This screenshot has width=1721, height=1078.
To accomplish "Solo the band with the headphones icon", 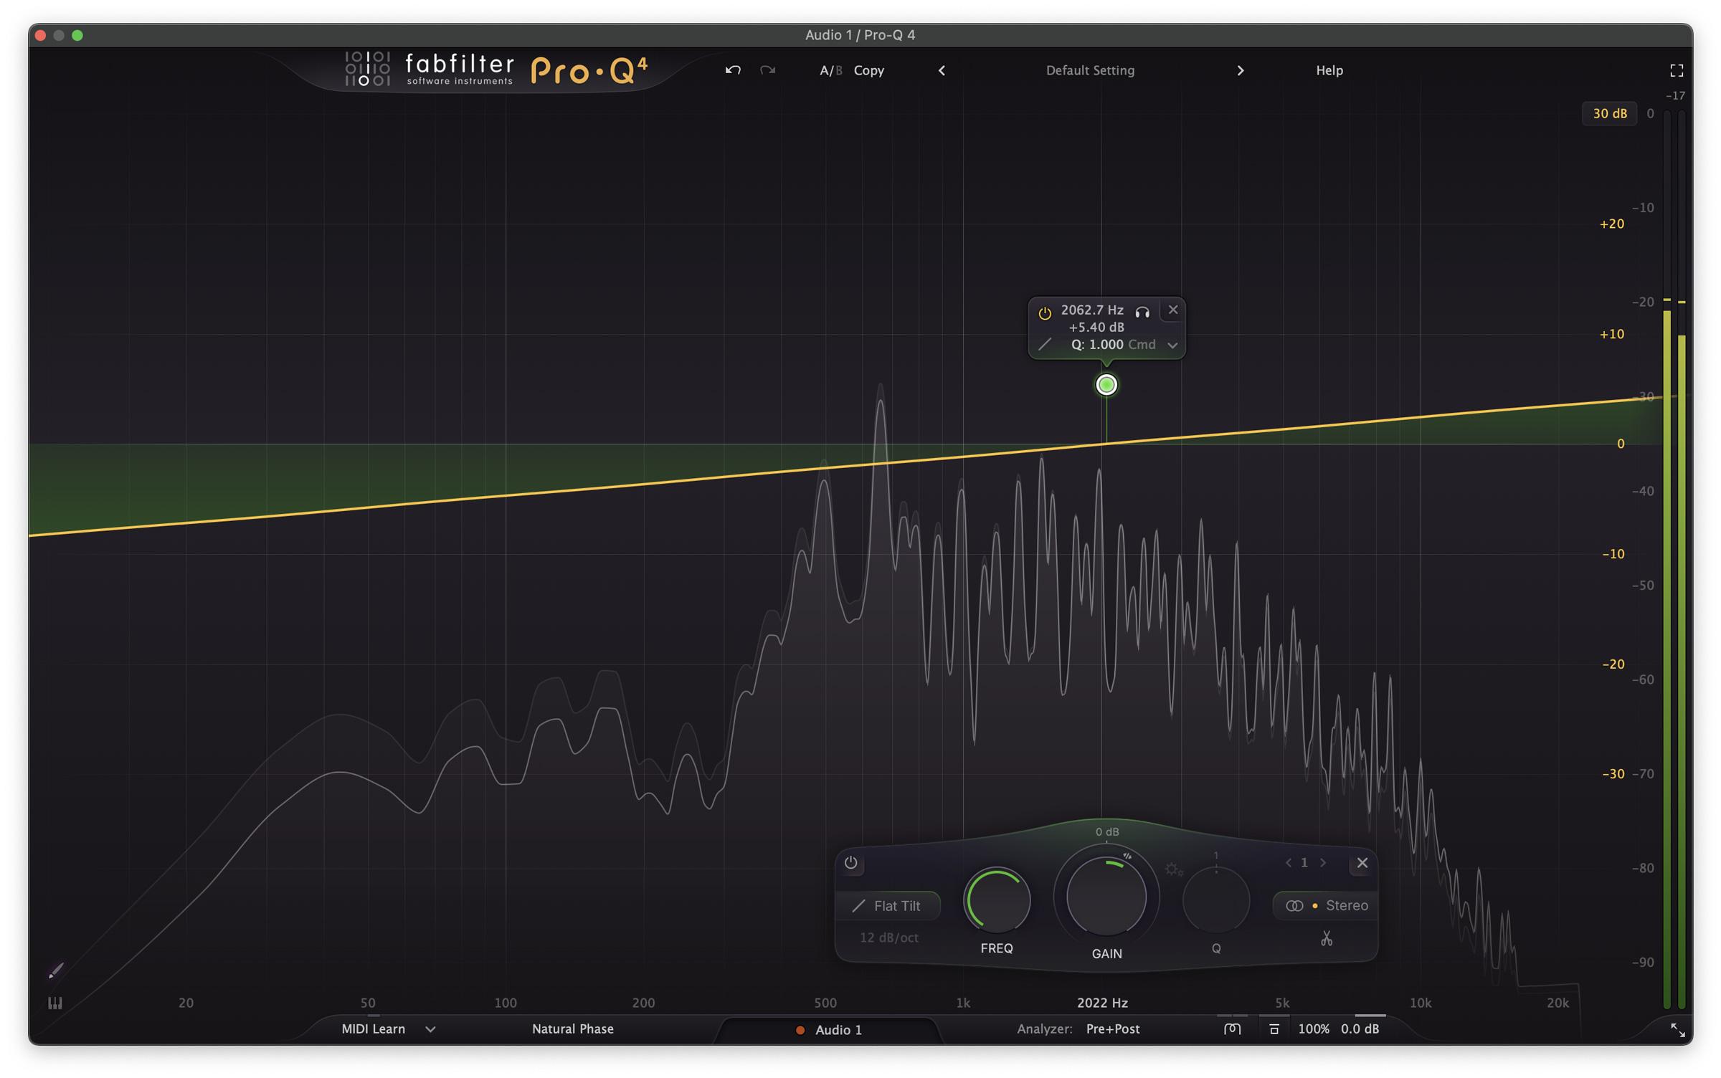I will [1142, 311].
